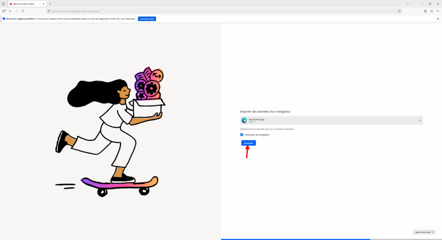This screenshot has height=240, width=442.
Task: Open the Firefox account icon
Action: click(x=425, y=11)
